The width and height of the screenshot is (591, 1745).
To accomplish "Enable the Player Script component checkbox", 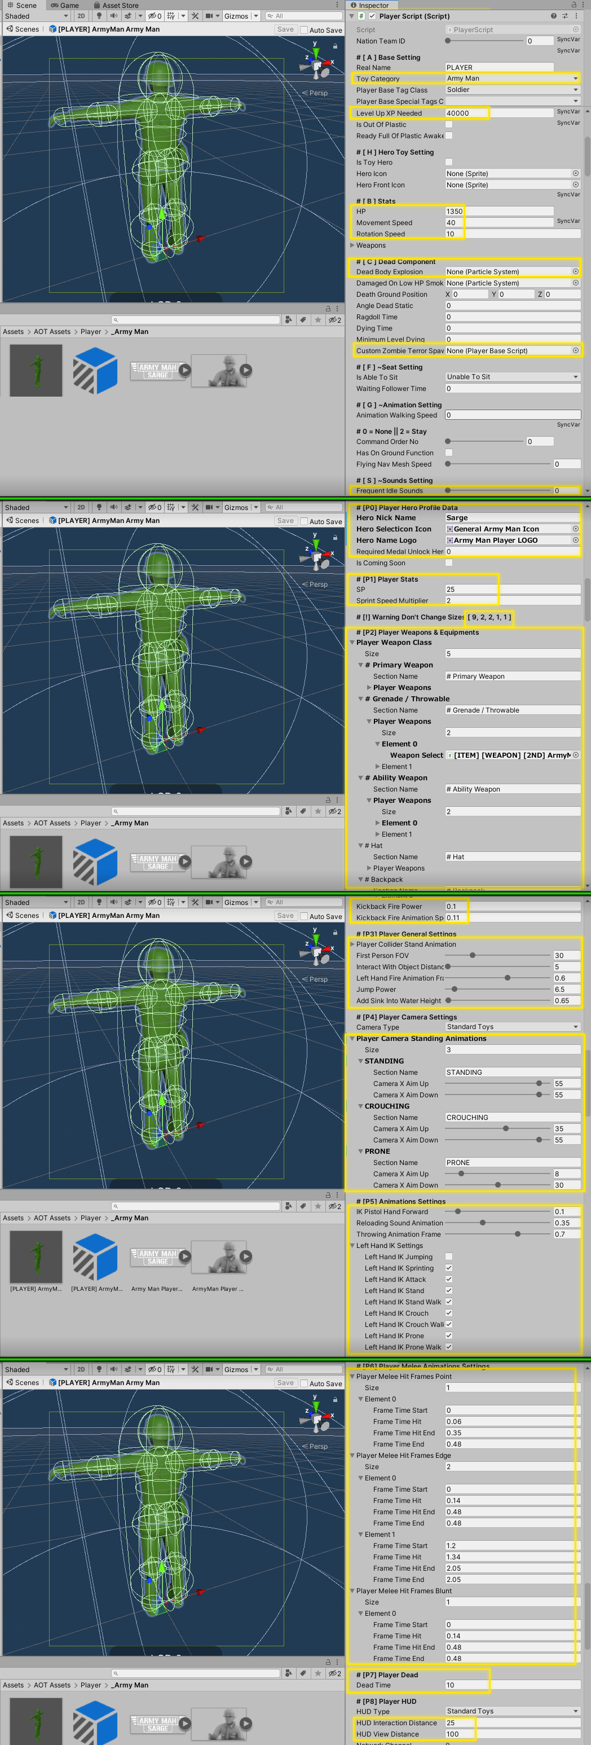I will pyautogui.click(x=372, y=16).
